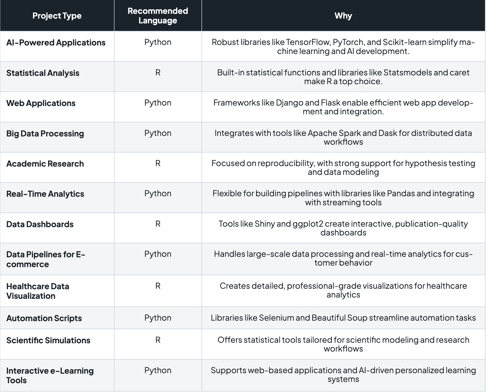Click the Real-Time Analytics cell
Image resolution: width=486 pixels, height=392 pixels.
click(45, 194)
